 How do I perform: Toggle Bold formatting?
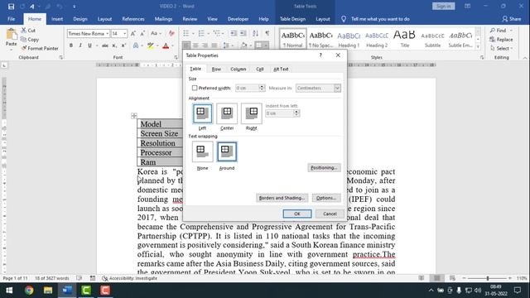pyautogui.click(x=71, y=46)
